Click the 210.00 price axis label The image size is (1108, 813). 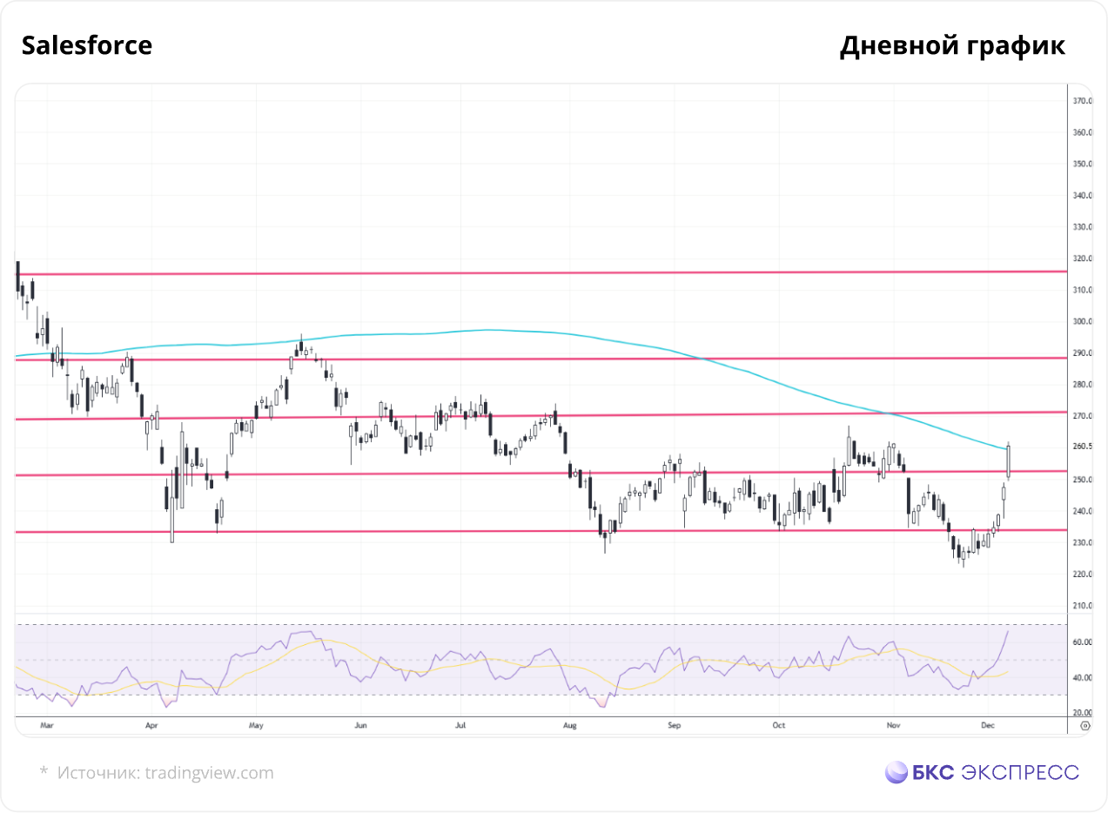coord(1084,606)
